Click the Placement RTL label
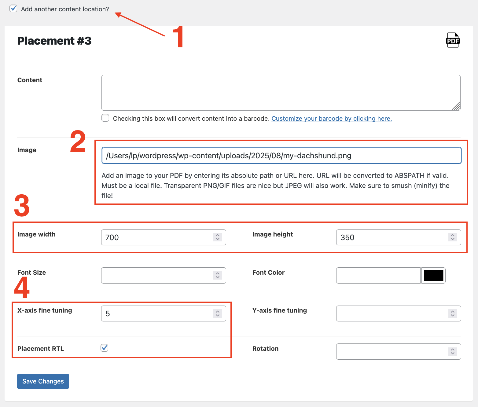 coord(41,349)
